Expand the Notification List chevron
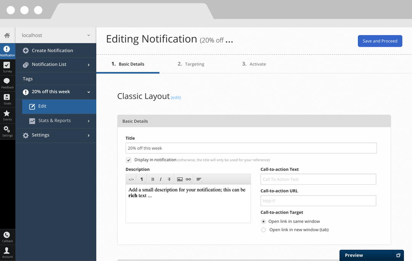Viewport: 412px width, 261px height. coord(89,65)
